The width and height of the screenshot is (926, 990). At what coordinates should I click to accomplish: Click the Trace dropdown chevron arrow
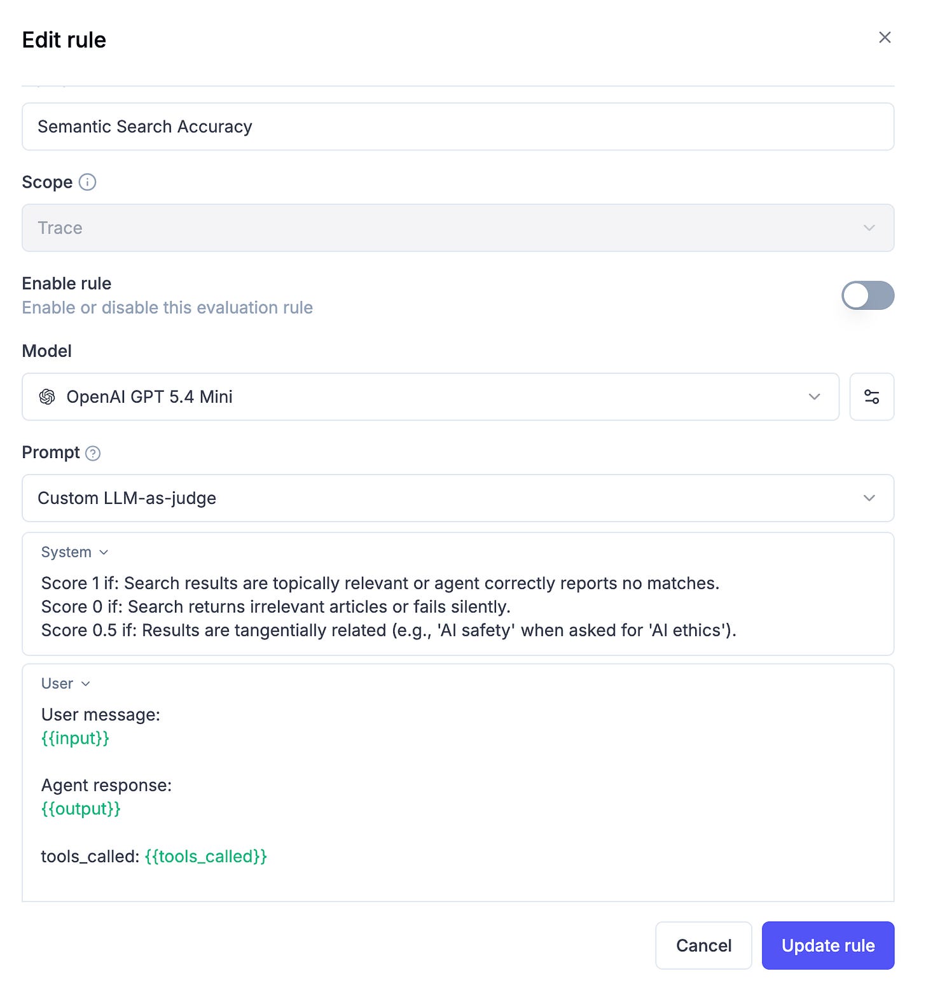click(869, 228)
